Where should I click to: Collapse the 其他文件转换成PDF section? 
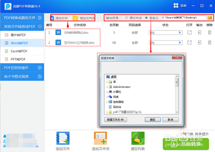pyautogui.click(x=40, y=27)
